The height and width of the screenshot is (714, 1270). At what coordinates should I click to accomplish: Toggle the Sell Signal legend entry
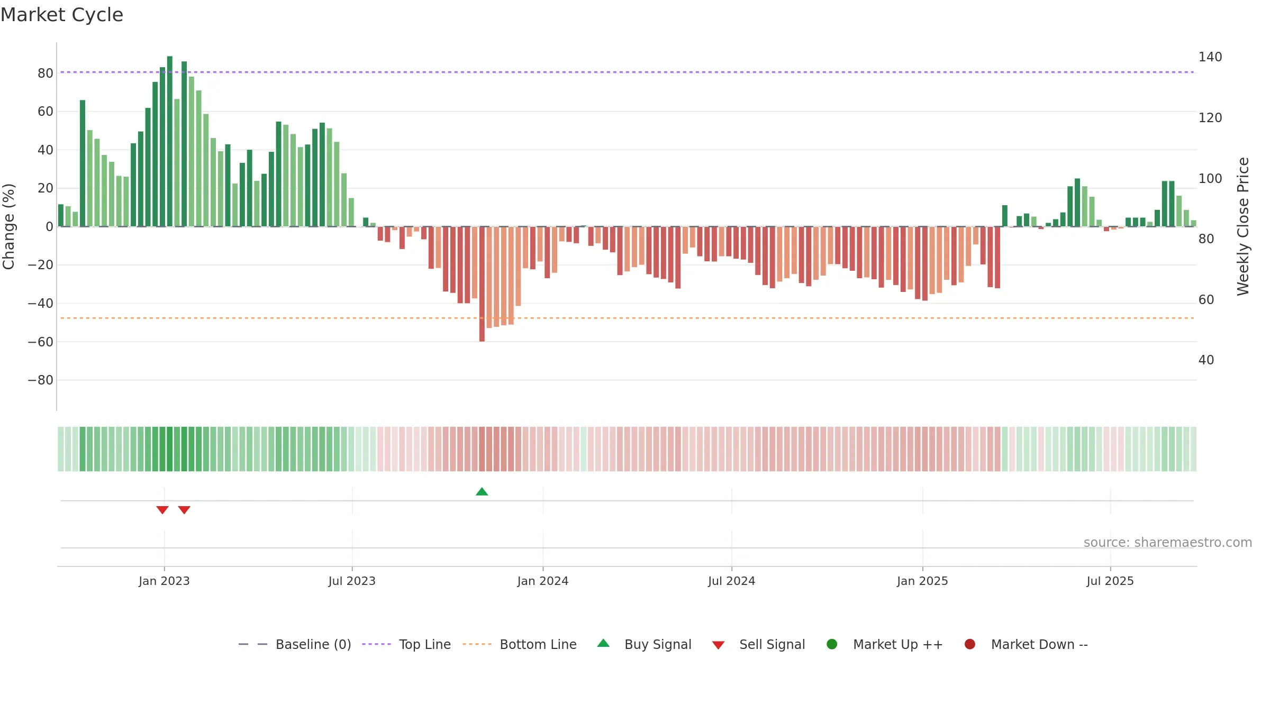[x=758, y=644]
